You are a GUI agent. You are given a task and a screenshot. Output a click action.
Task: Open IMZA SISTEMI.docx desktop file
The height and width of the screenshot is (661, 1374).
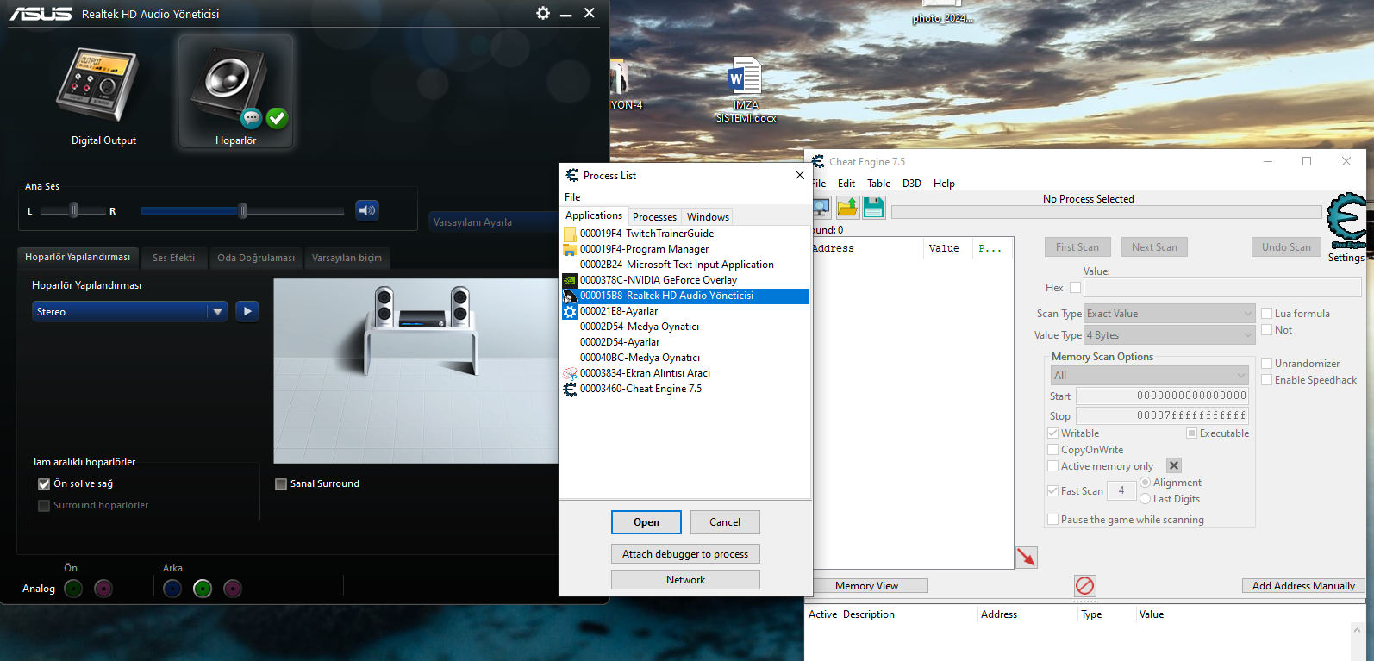coord(746,90)
